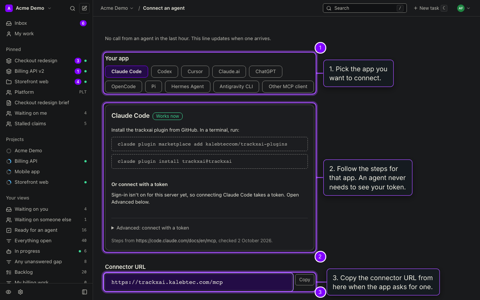Collapse the Your views sidebar section

coord(18,198)
